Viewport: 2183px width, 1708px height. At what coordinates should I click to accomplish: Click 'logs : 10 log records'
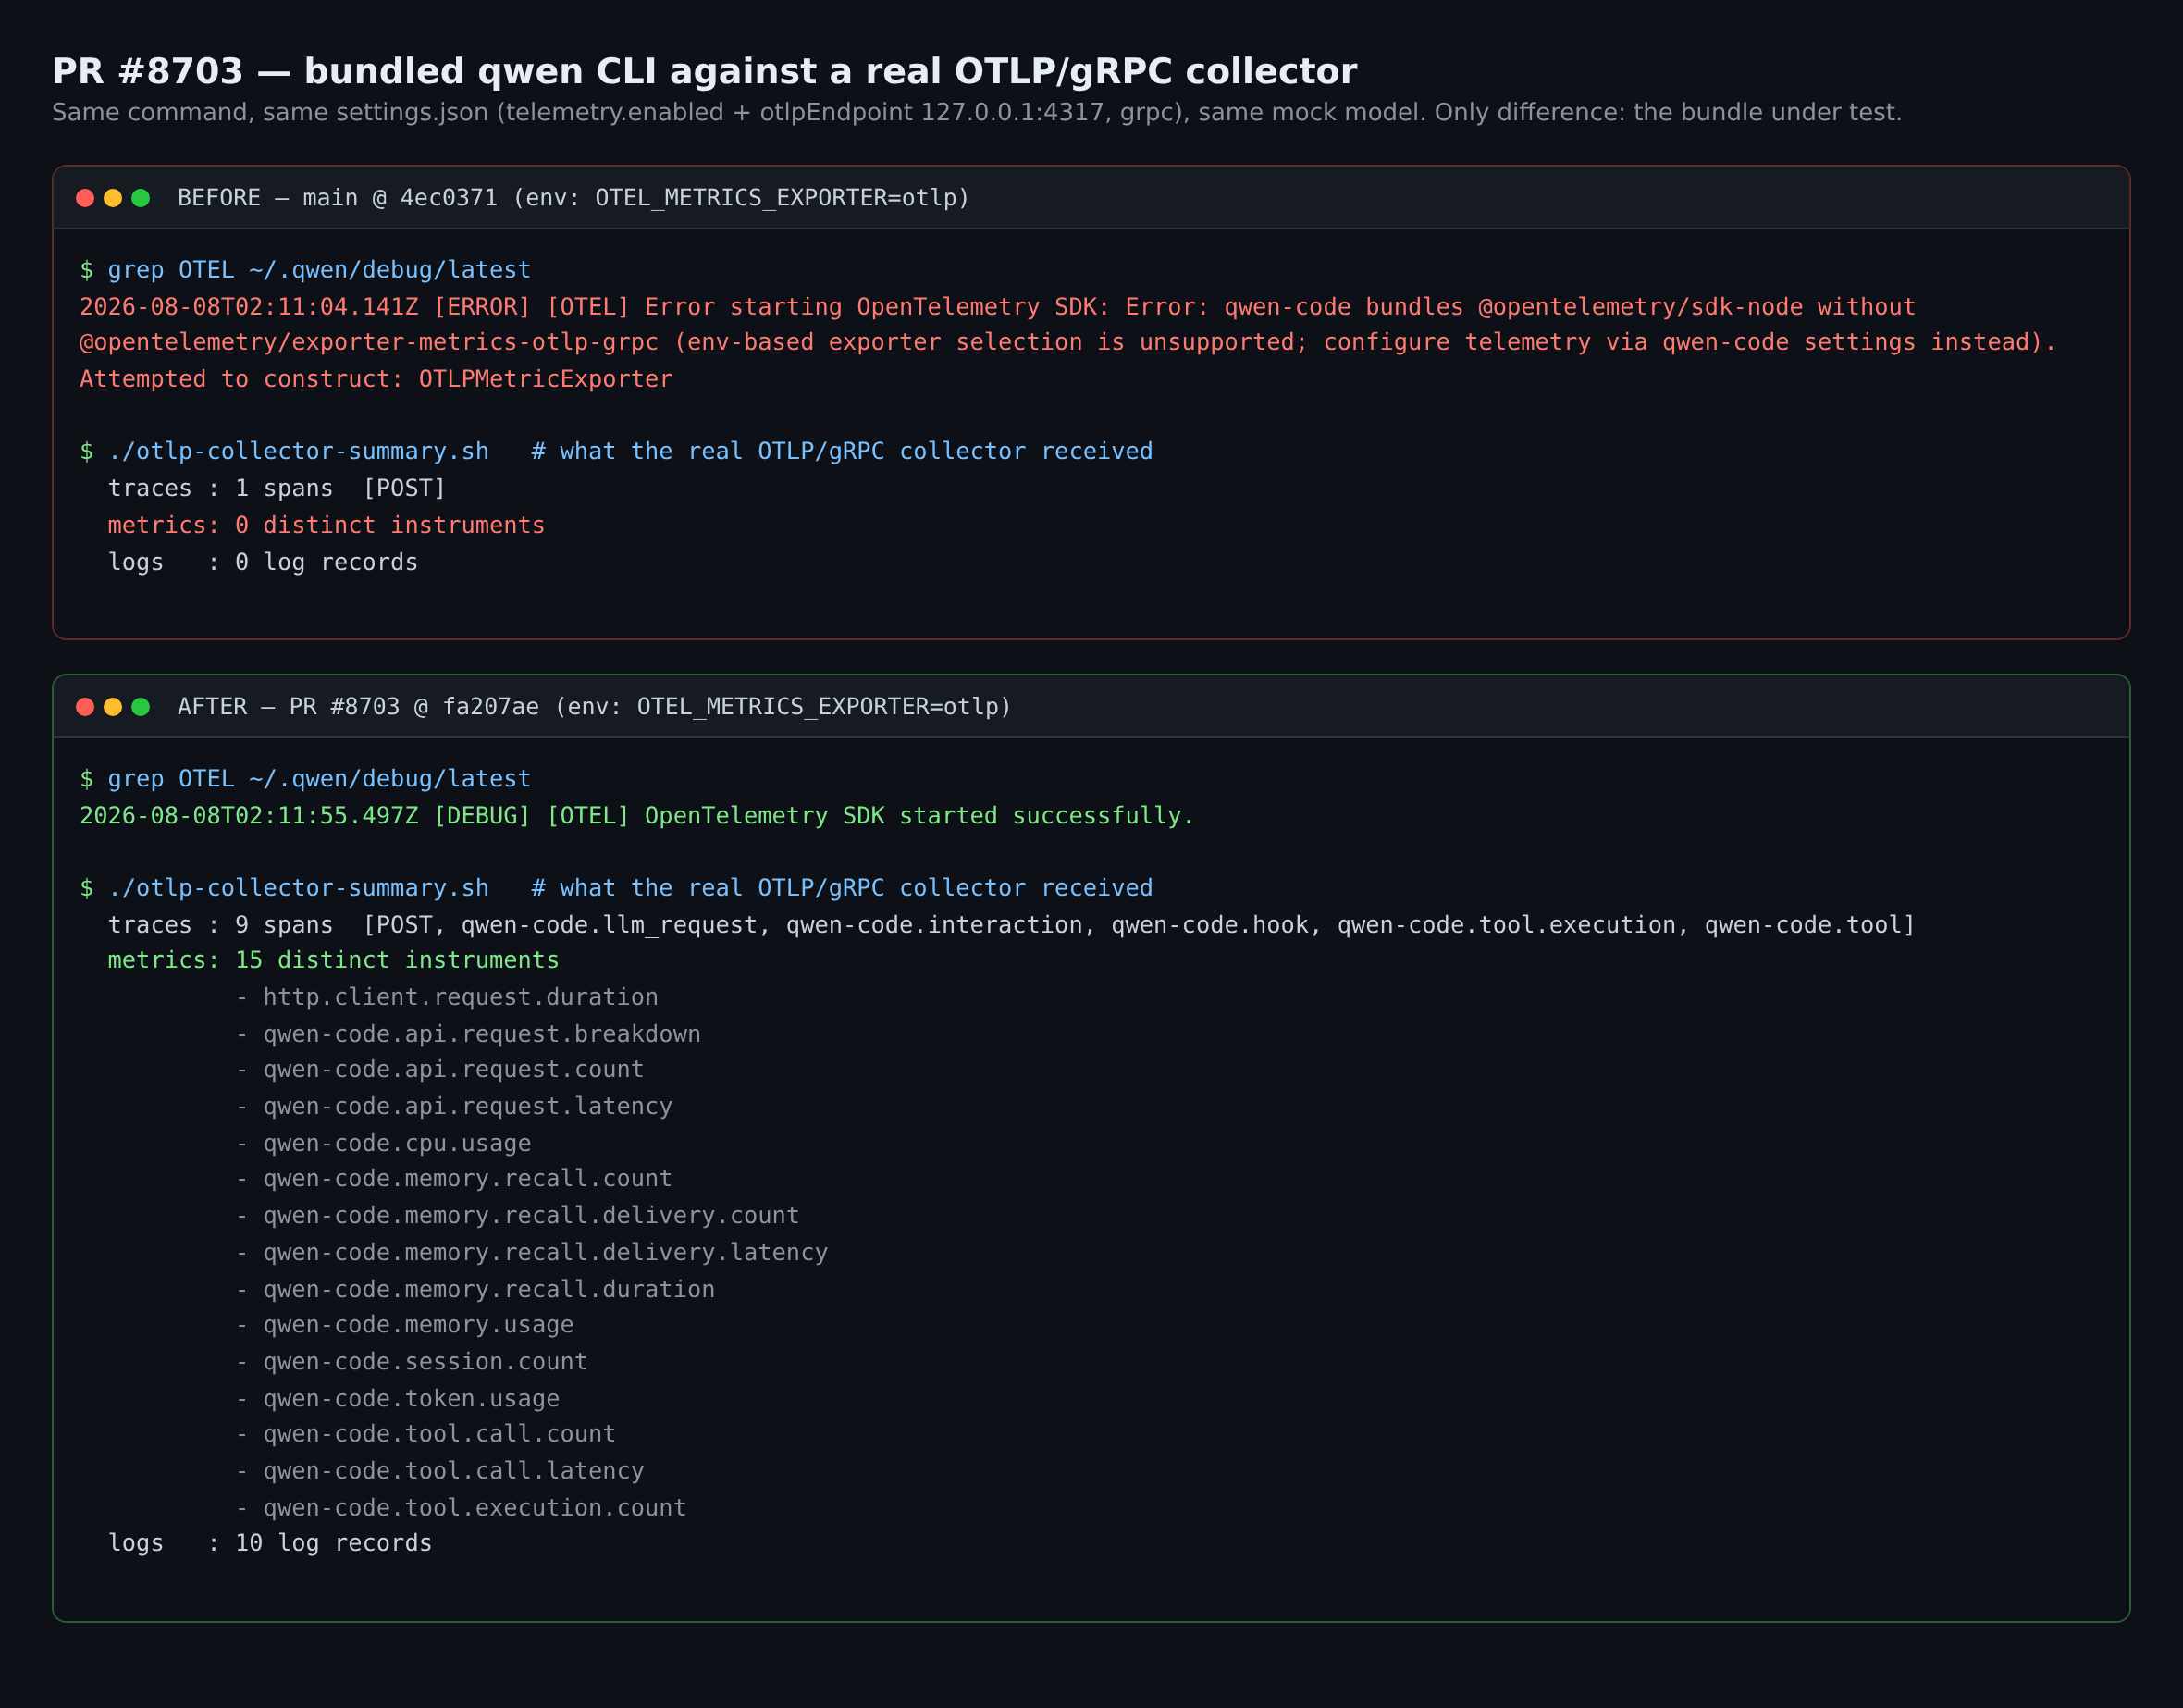coord(270,1543)
